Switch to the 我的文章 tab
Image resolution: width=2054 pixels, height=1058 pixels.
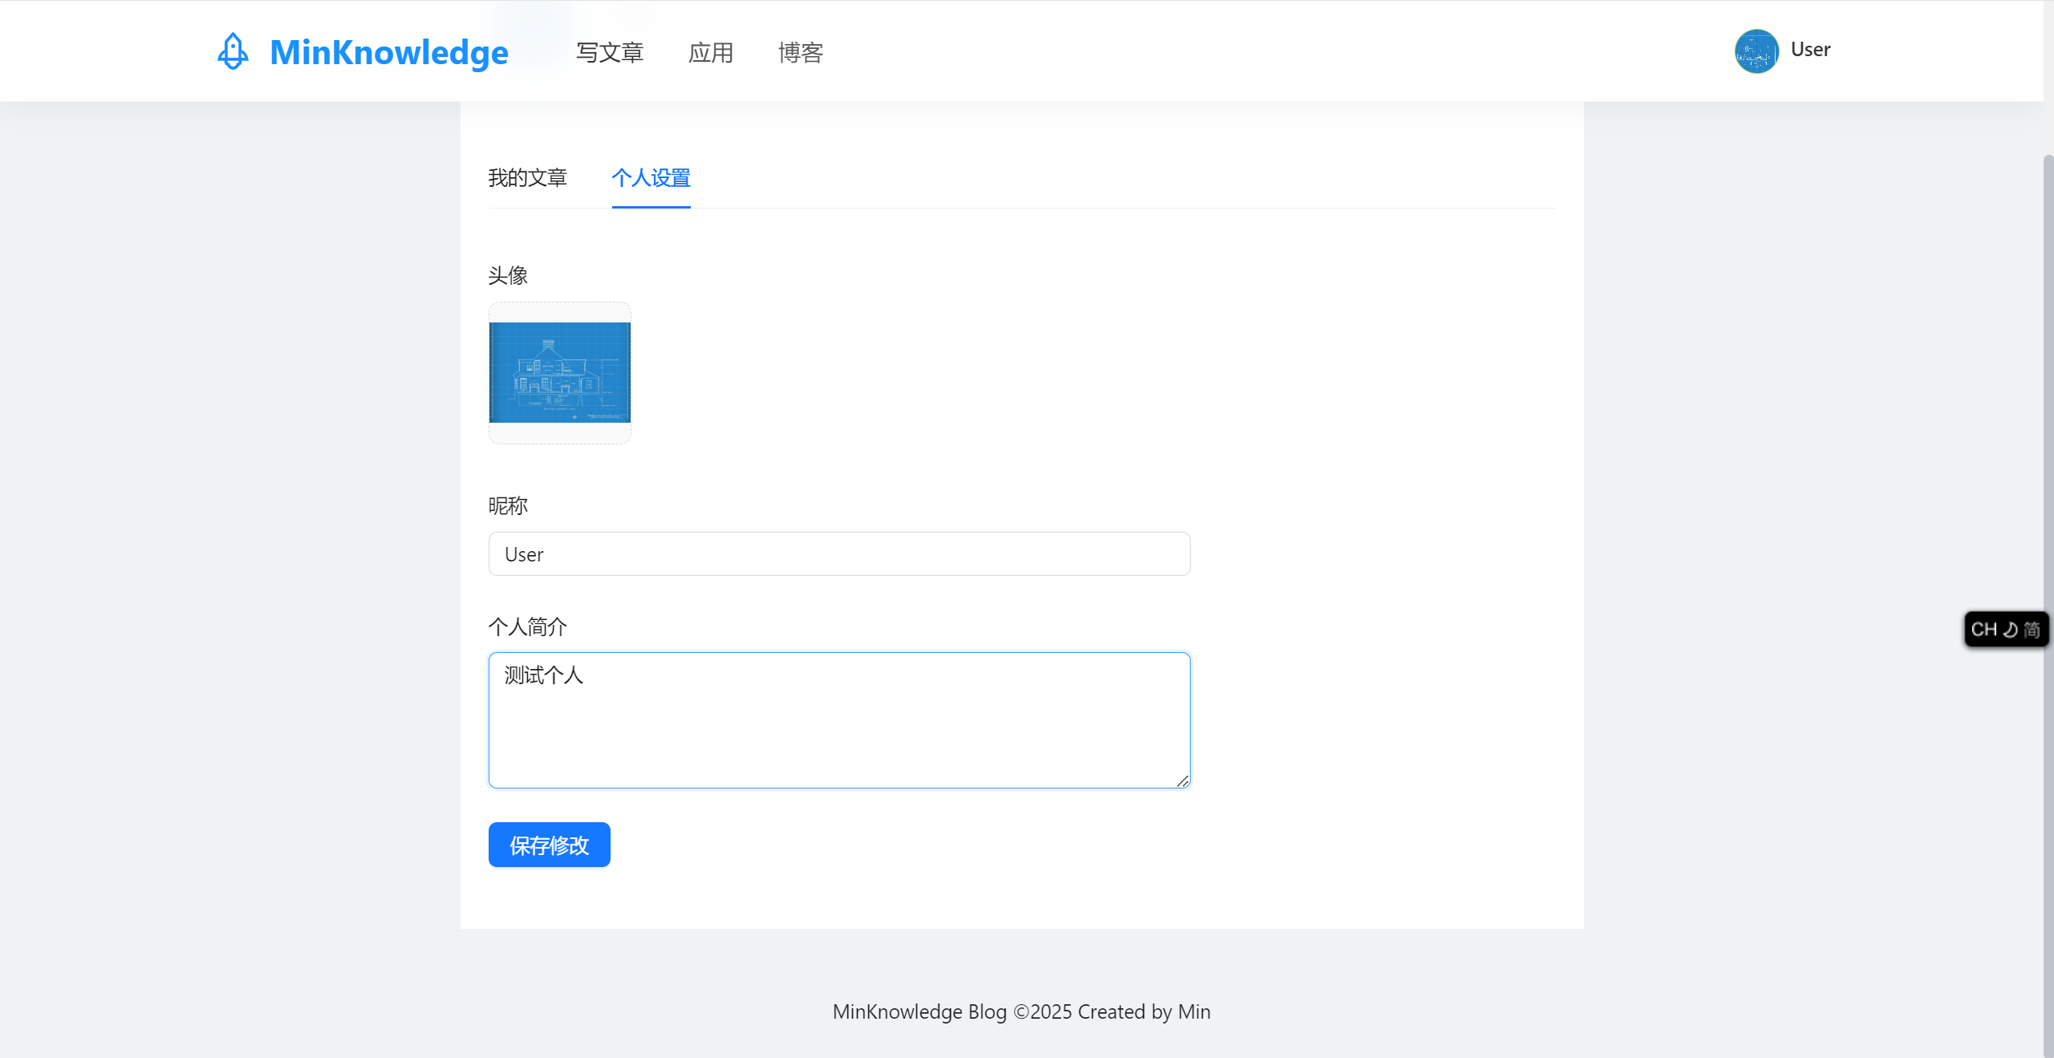[x=528, y=178]
